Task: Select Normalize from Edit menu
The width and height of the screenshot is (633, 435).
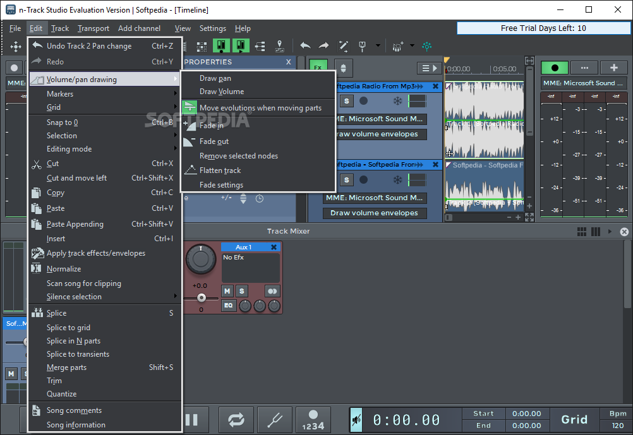Action: coord(105,269)
